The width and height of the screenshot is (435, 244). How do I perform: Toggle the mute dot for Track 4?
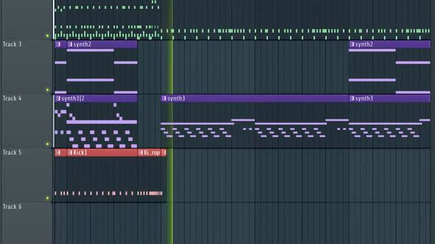tap(48, 144)
